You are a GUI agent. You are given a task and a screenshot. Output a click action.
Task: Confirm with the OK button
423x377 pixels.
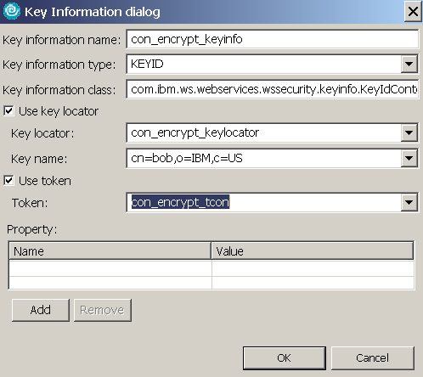click(x=285, y=358)
